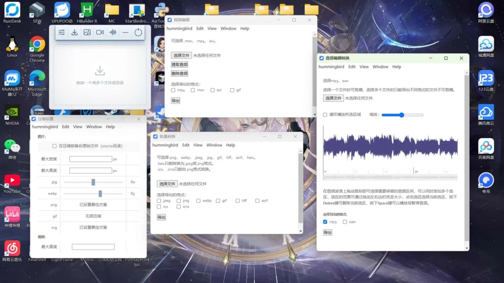Check icns format in batch convert window

[x=179, y=207]
